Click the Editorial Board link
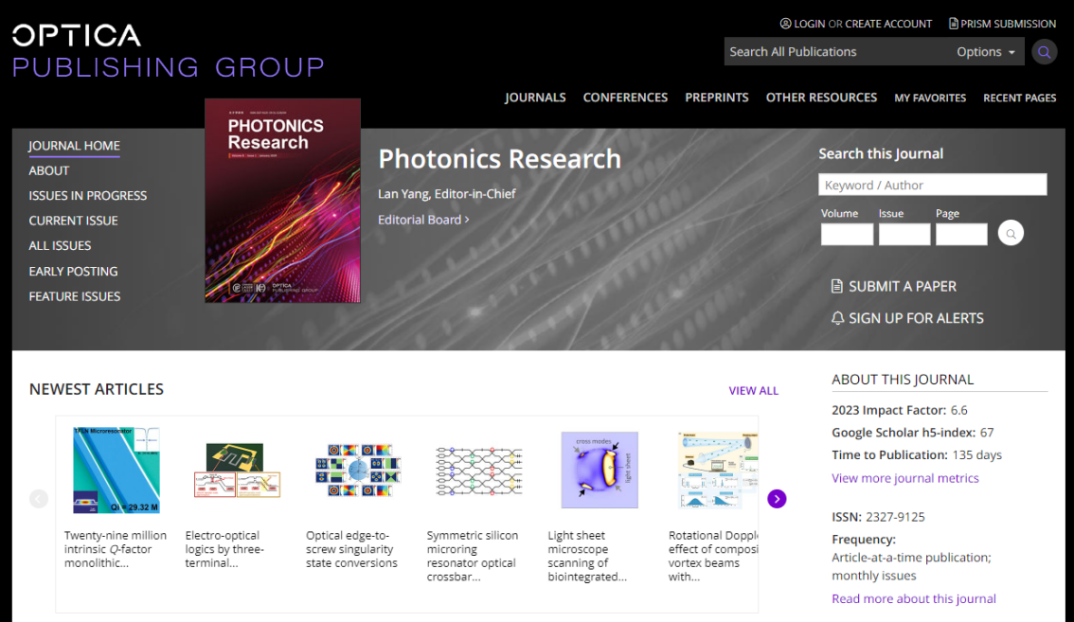Screen dimensions: 1074x622 (x=423, y=220)
